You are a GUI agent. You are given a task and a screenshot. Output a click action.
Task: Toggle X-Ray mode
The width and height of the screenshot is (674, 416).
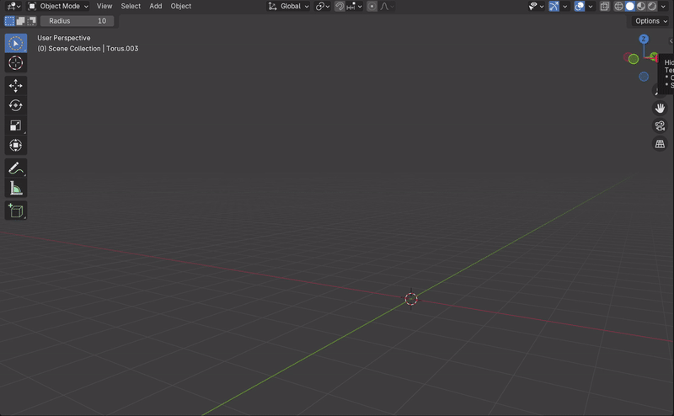point(605,6)
